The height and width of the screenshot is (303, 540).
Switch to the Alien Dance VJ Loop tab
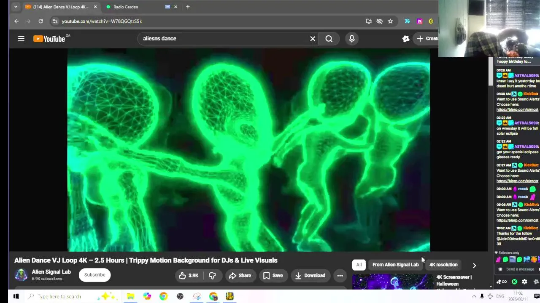pos(60,7)
